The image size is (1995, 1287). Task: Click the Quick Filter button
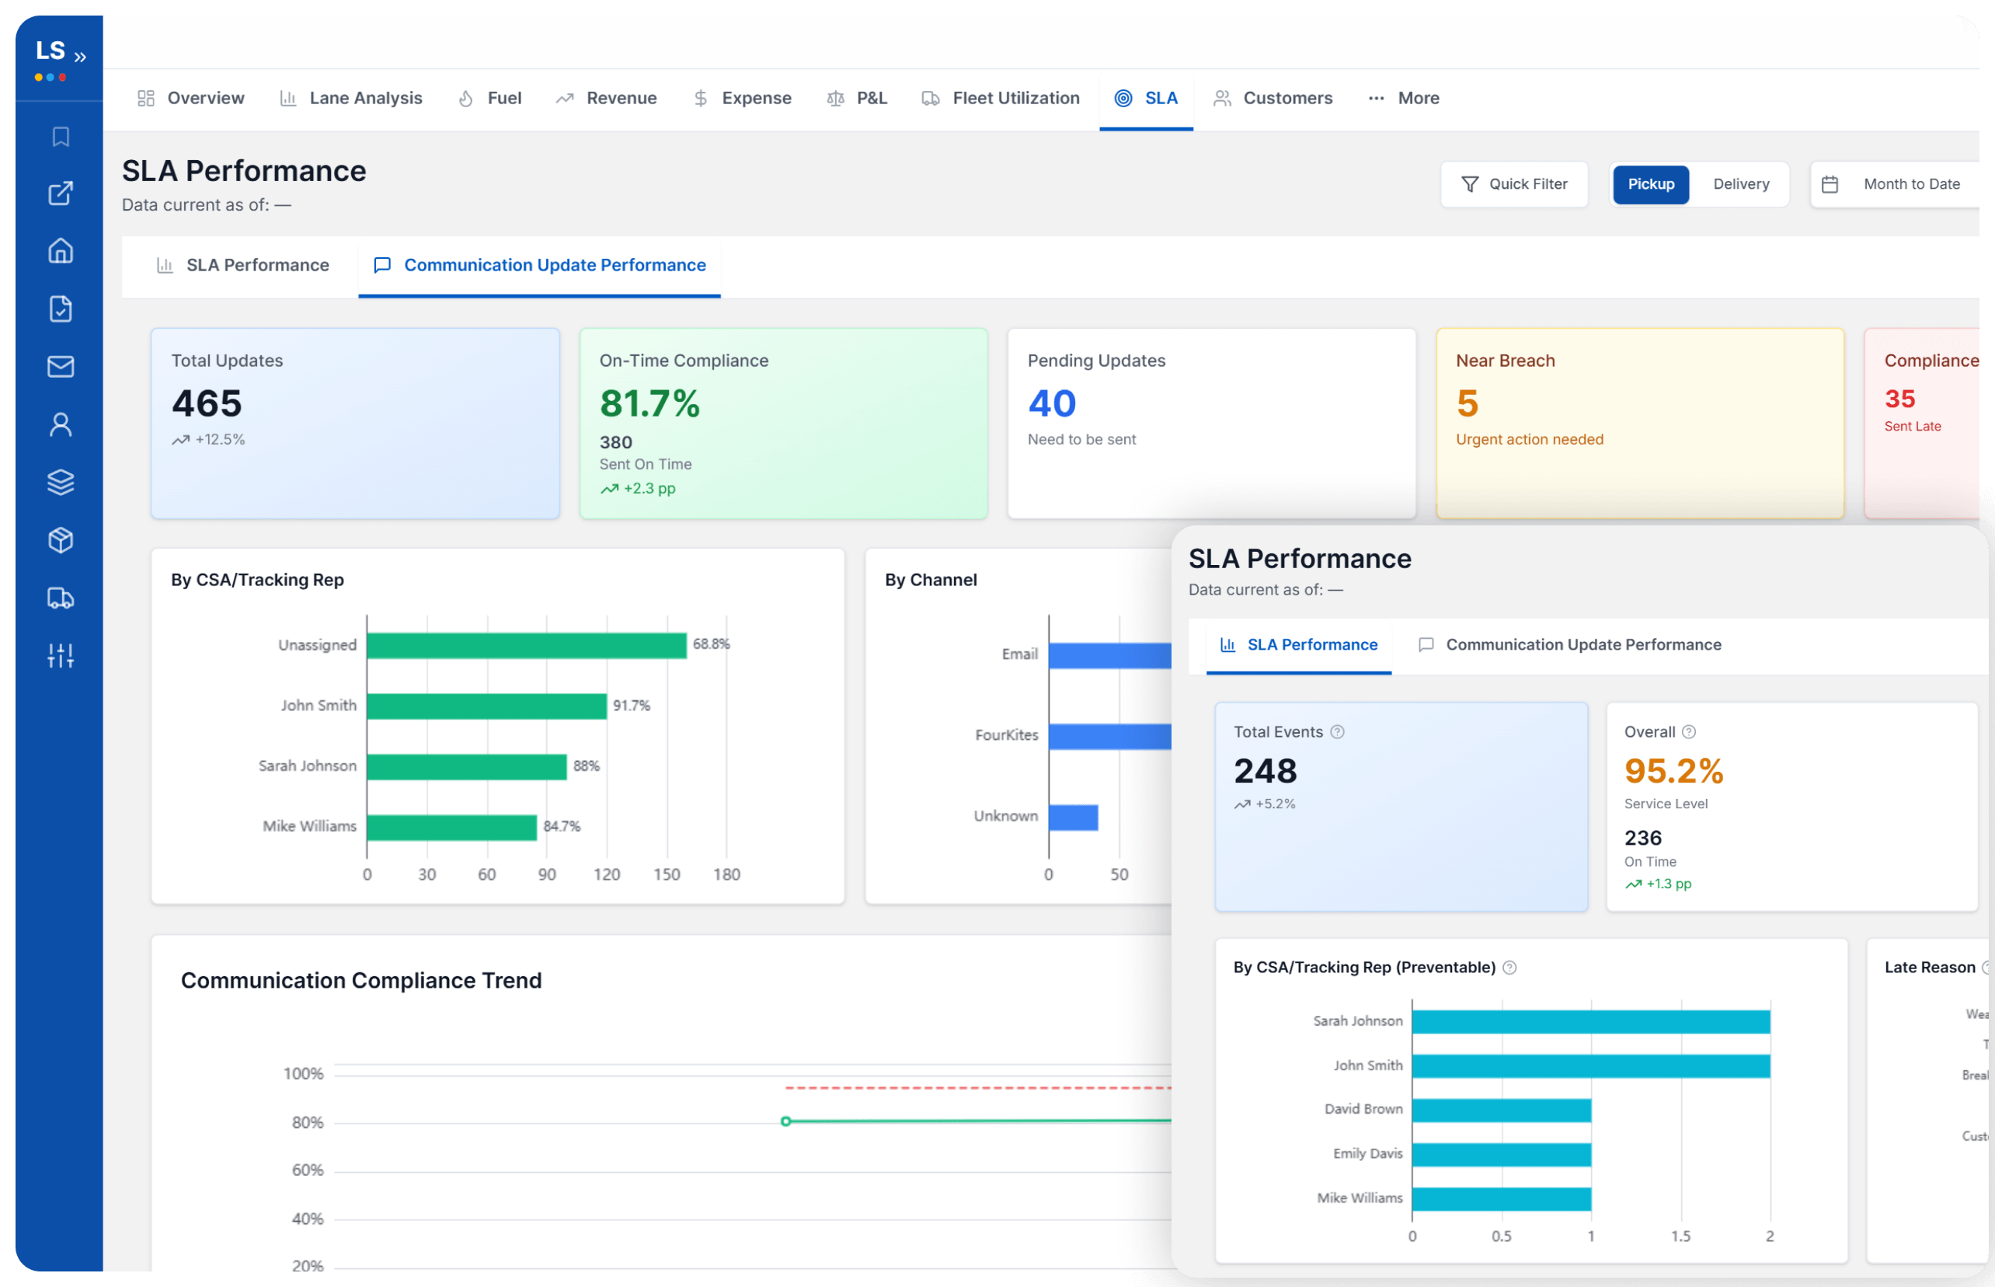pyautogui.click(x=1514, y=184)
